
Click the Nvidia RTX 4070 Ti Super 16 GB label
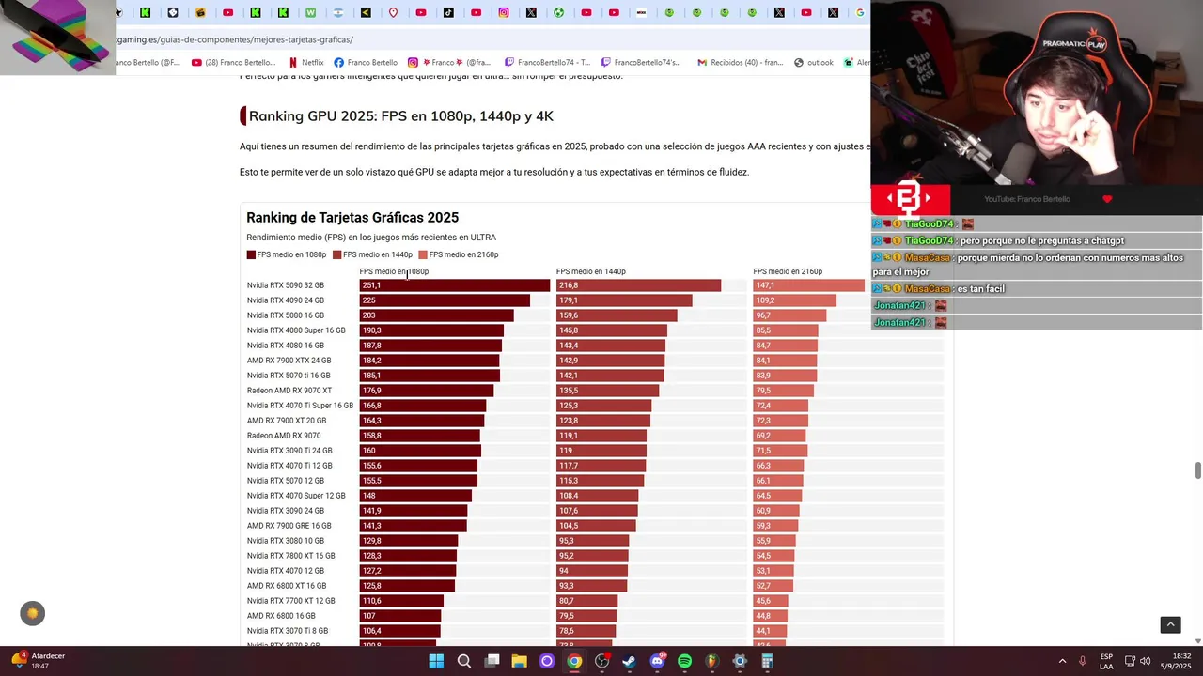300,406
